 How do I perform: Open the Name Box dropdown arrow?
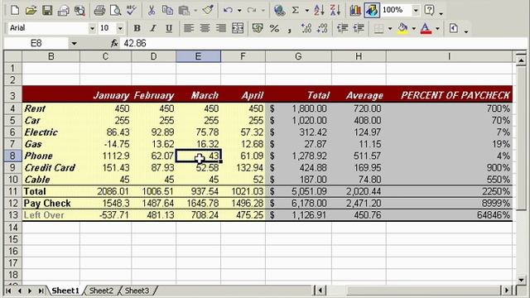pos(74,44)
